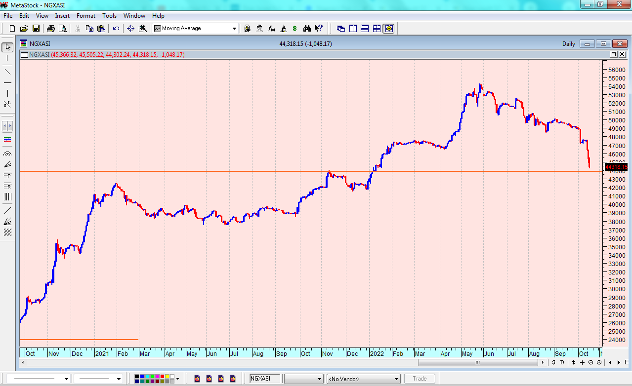Select the concentric arcs drawing tool
This screenshot has width=632, height=386.
tap(7, 154)
